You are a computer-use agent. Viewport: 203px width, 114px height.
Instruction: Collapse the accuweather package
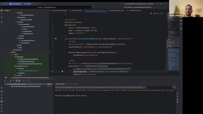click(18, 24)
